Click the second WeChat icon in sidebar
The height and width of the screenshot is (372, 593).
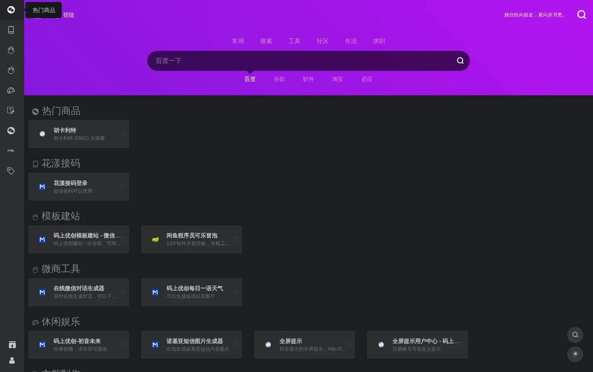pos(11,131)
